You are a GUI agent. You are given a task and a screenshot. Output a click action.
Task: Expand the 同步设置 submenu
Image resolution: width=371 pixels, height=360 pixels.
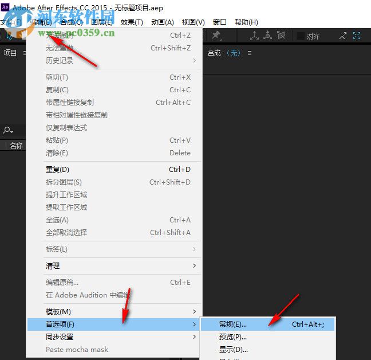coord(114,337)
